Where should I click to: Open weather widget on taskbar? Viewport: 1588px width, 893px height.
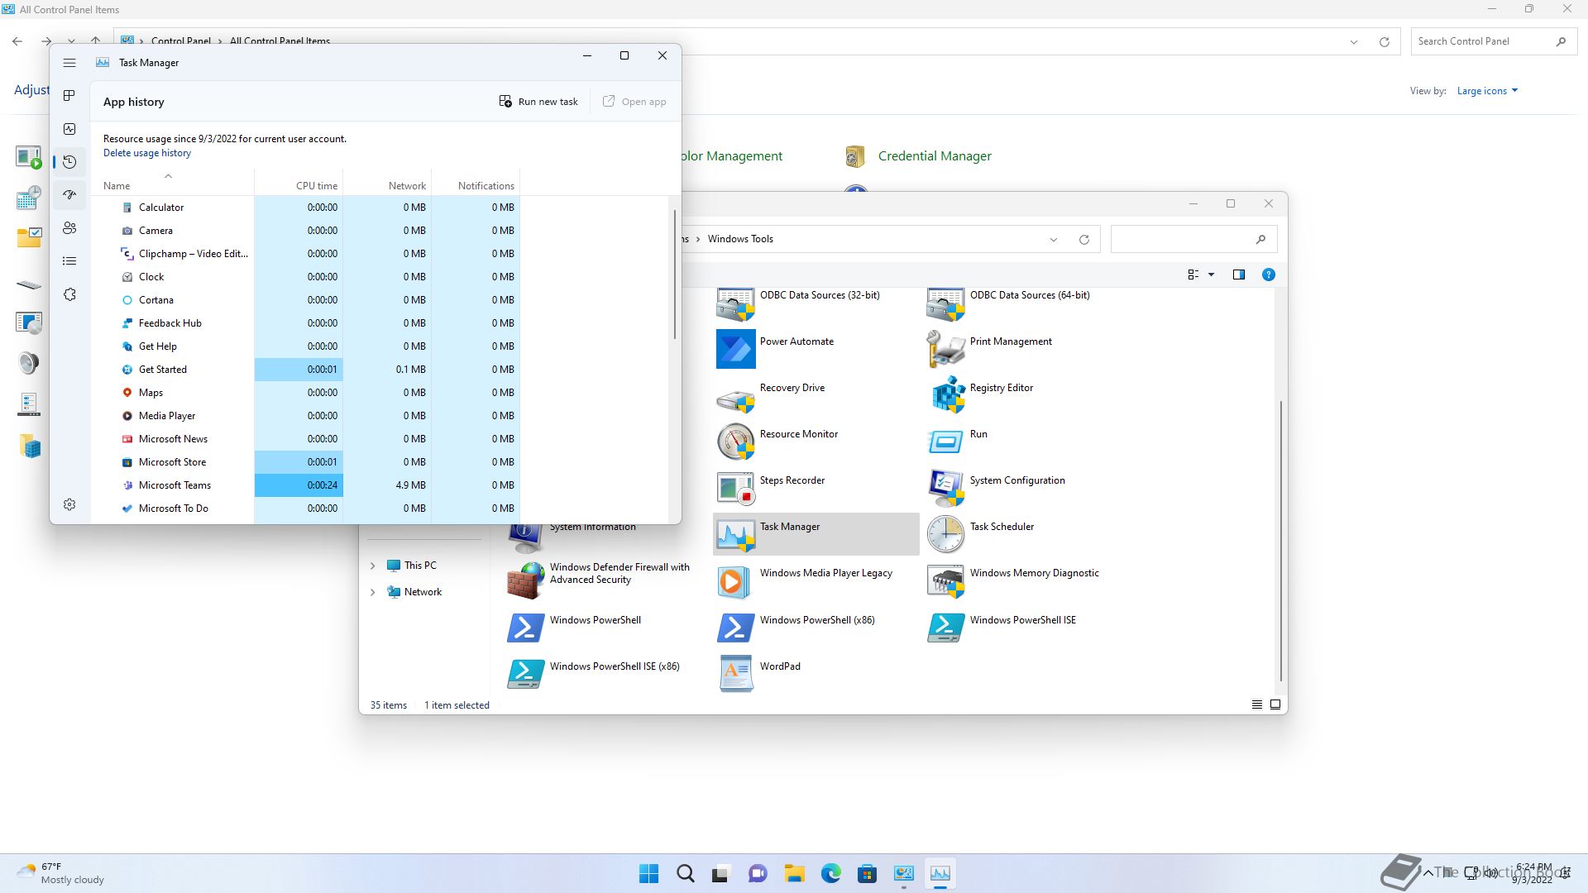click(x=61, y=873)
